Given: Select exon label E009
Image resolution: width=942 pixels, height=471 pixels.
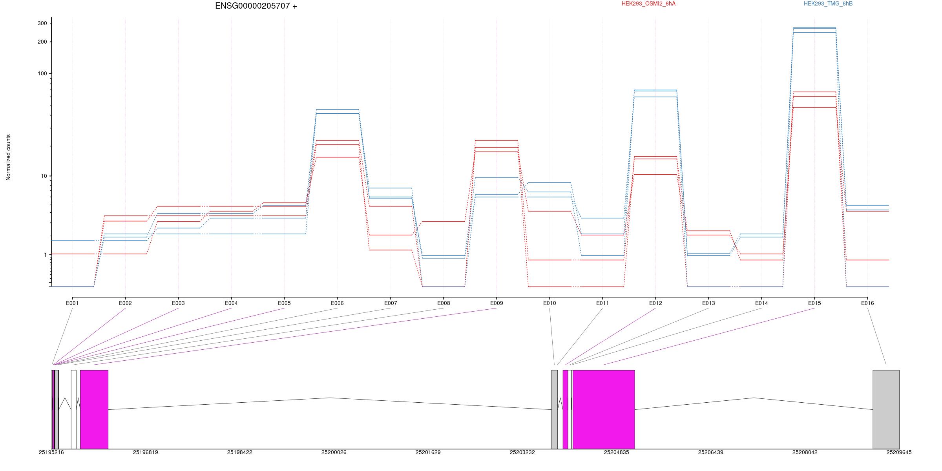Looking at the screenshot, I should [497, 303].
